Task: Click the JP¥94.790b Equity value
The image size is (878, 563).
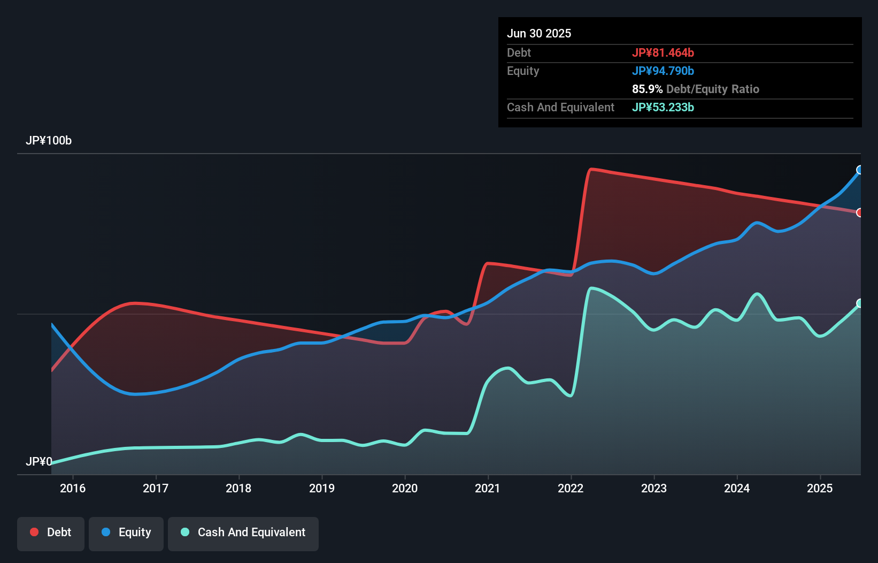Action: [663, 71]
